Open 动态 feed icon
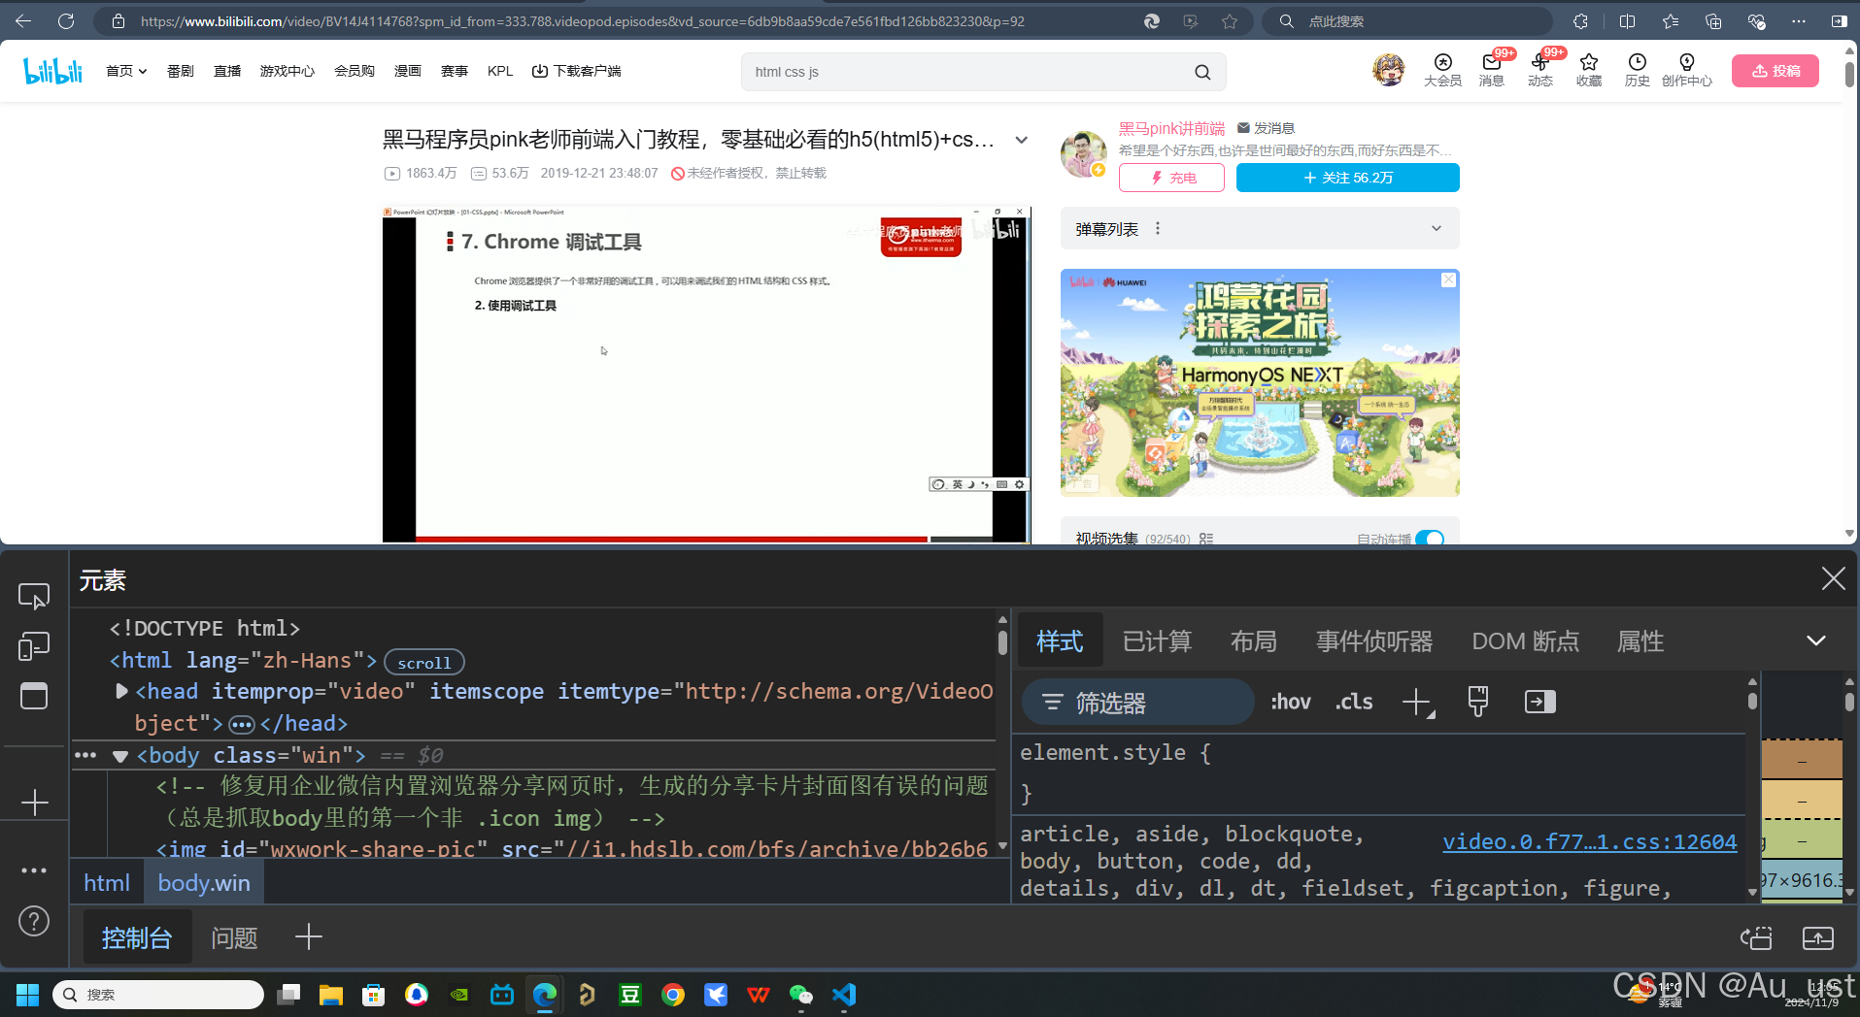The image size is (1860, 1017). tap(1540, 70)
